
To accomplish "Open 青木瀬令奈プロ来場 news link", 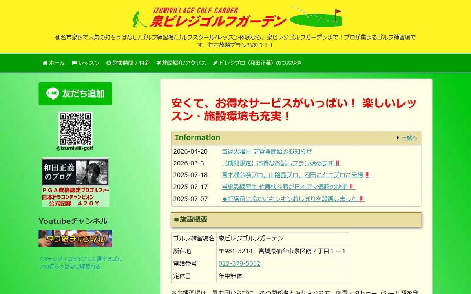I will (296, 175).
